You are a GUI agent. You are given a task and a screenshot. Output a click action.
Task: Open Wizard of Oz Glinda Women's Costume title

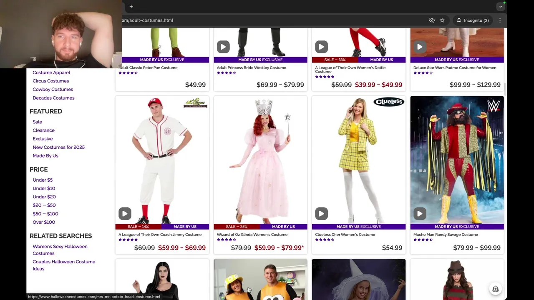pos(252,235)
